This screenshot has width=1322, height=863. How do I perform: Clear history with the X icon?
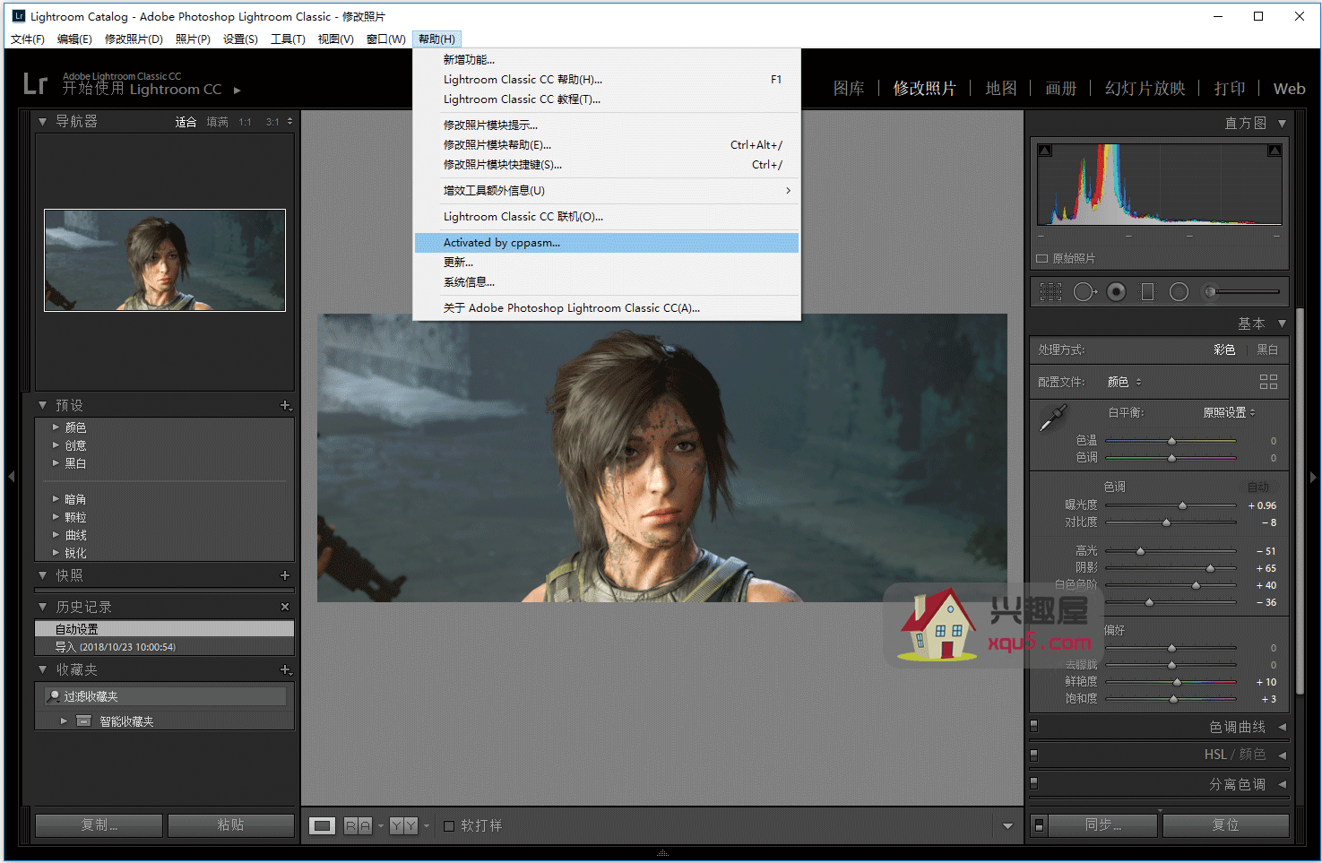pyautogui.click(x=285, y=607)
